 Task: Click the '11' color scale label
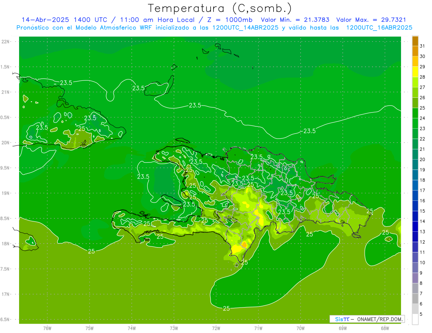422,253
